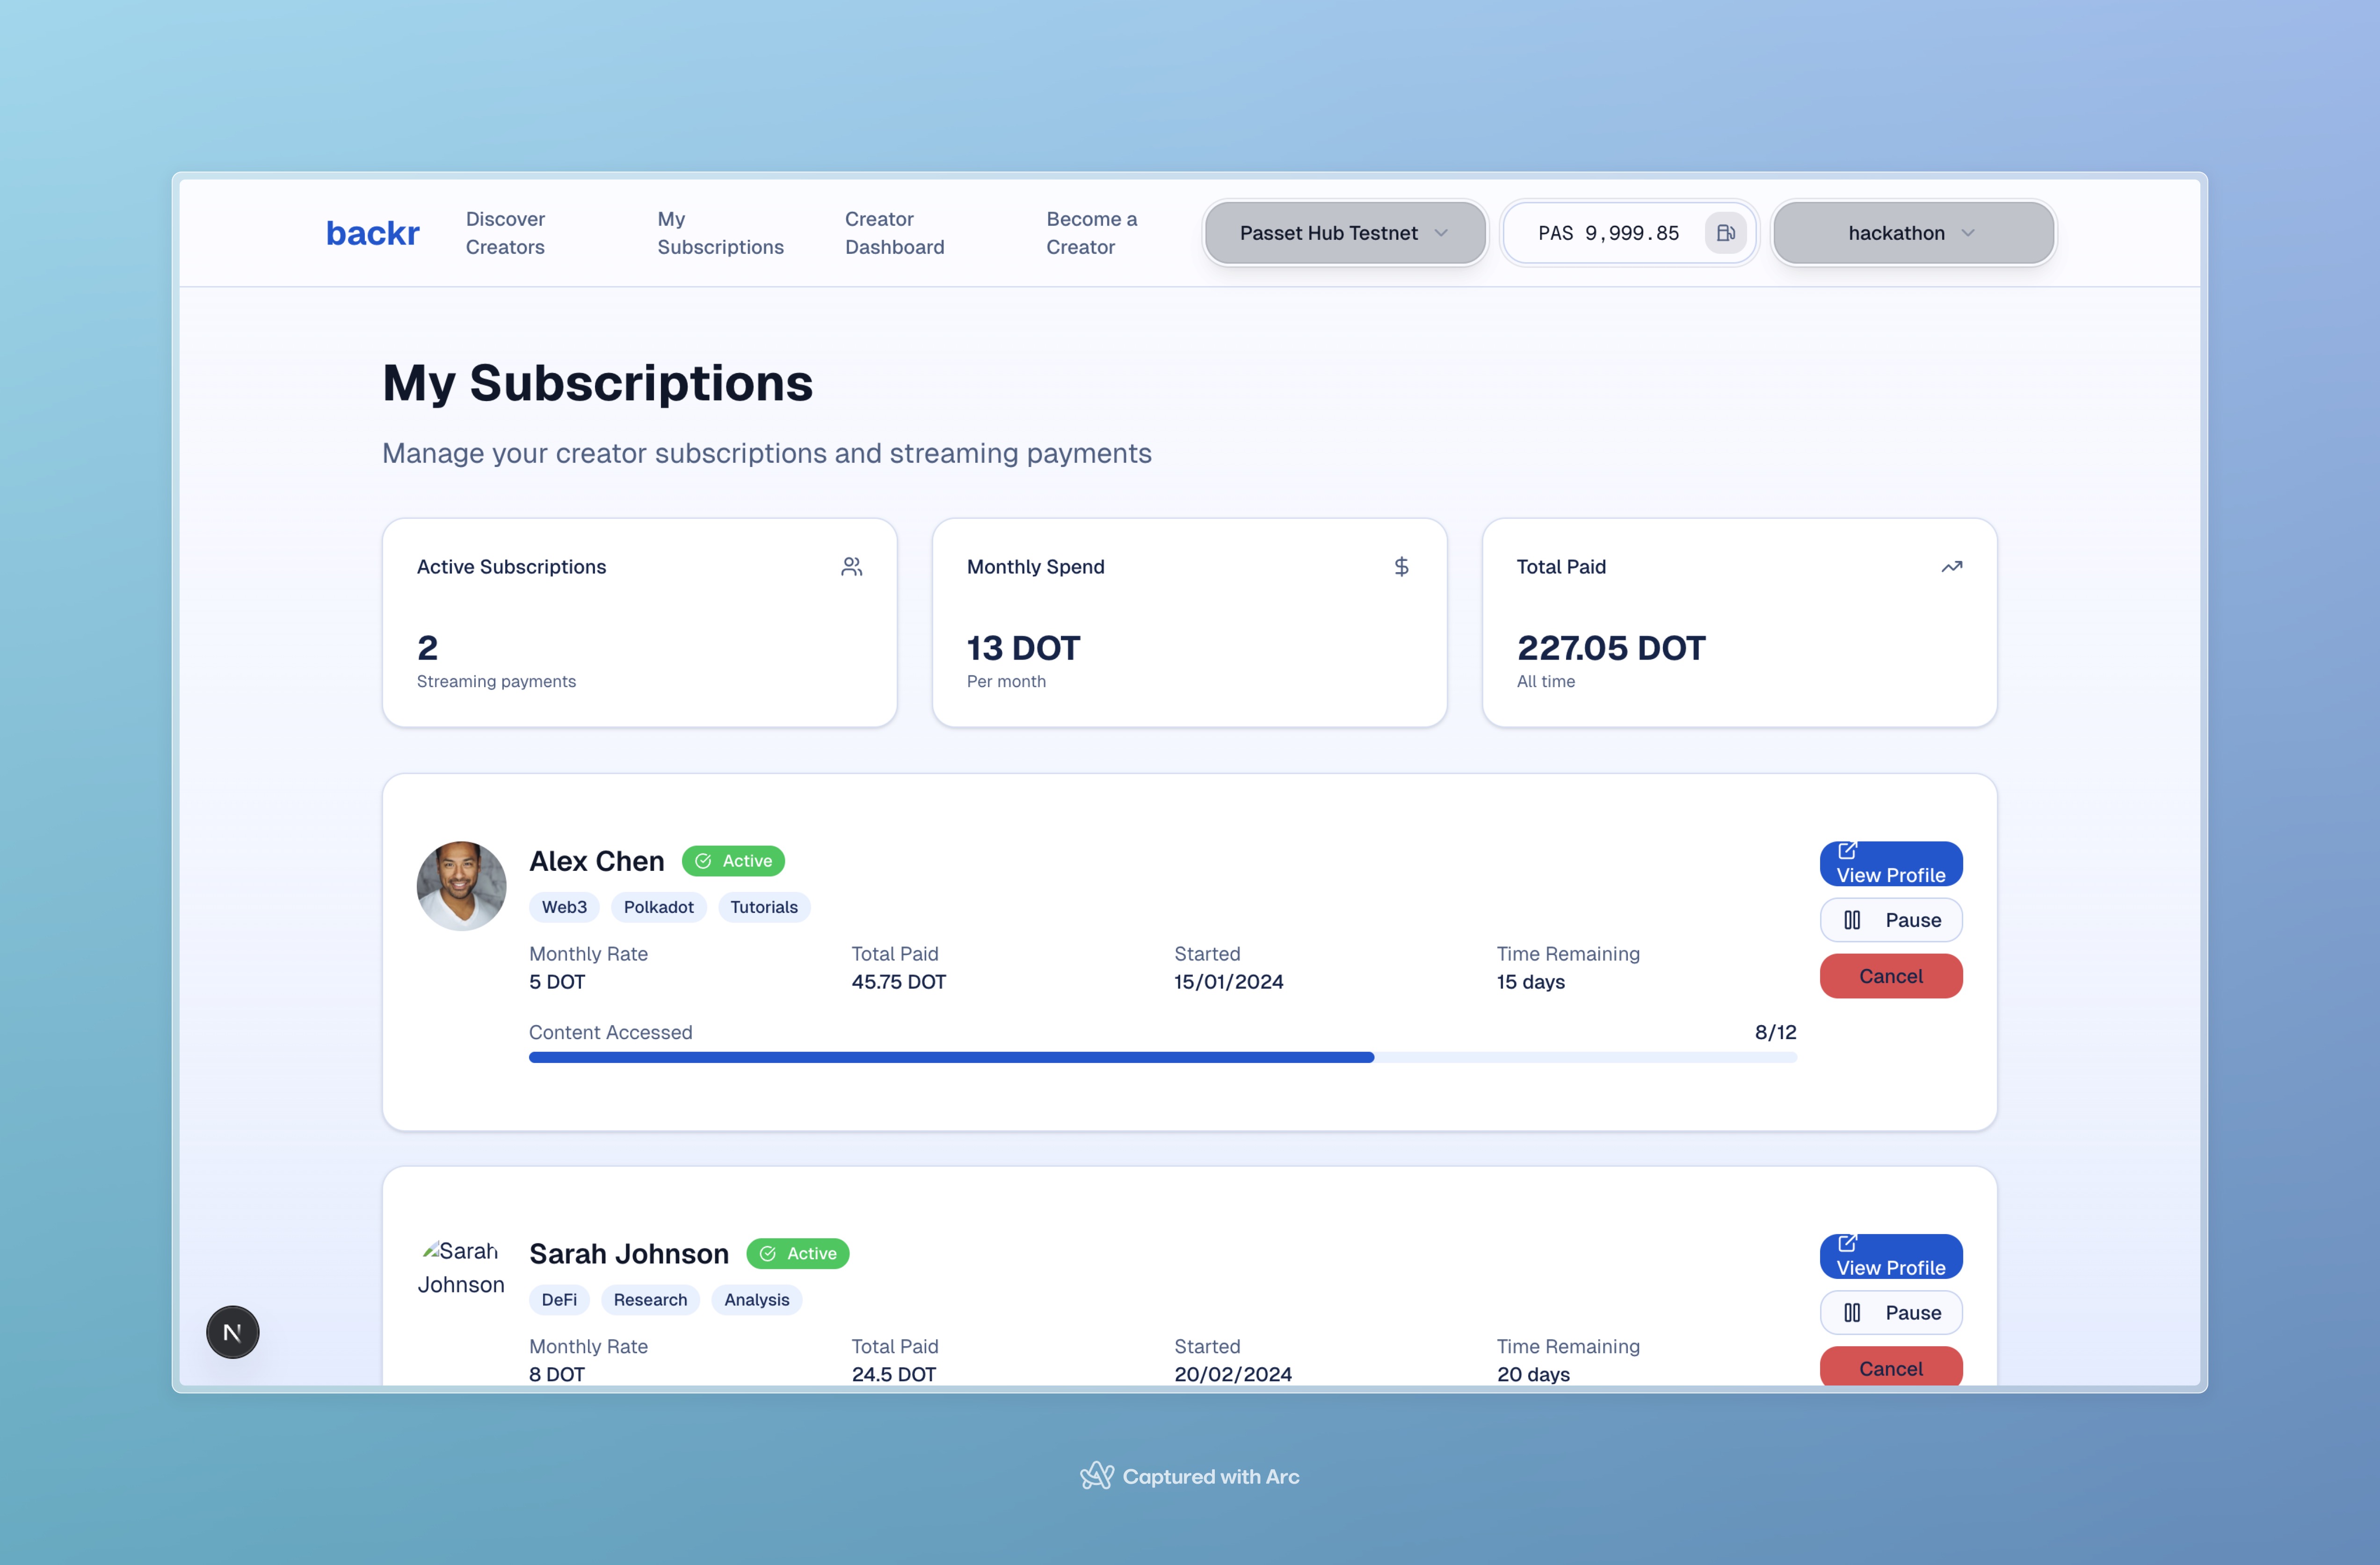Click the PAS balance faucet icon

[x=1725, y=233]
